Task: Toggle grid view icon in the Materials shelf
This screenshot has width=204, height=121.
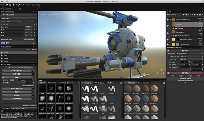Action: pyautogui.click(x=164, y=83)
